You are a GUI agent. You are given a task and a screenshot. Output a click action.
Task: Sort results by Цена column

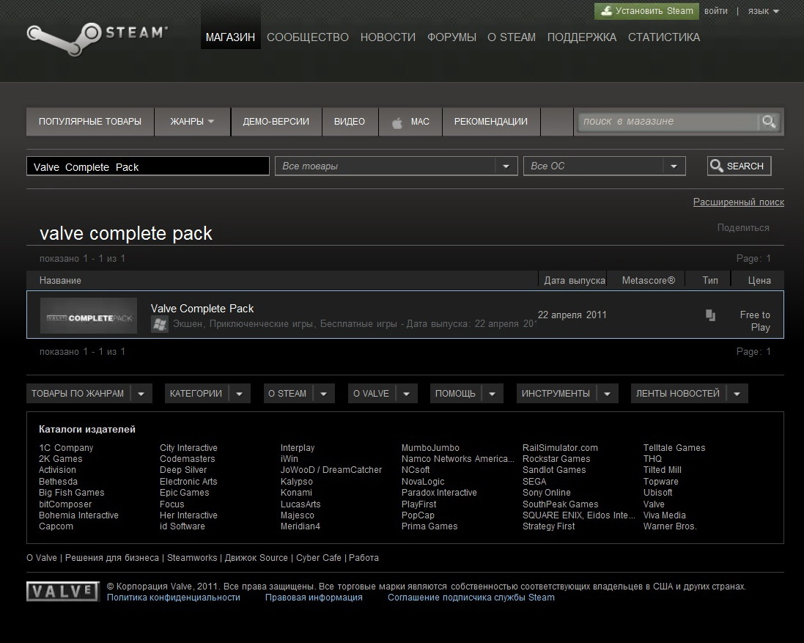759,281
